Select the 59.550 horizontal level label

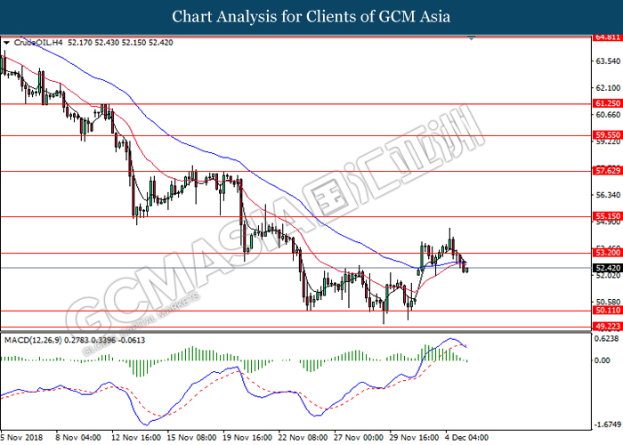pos(608,135)
